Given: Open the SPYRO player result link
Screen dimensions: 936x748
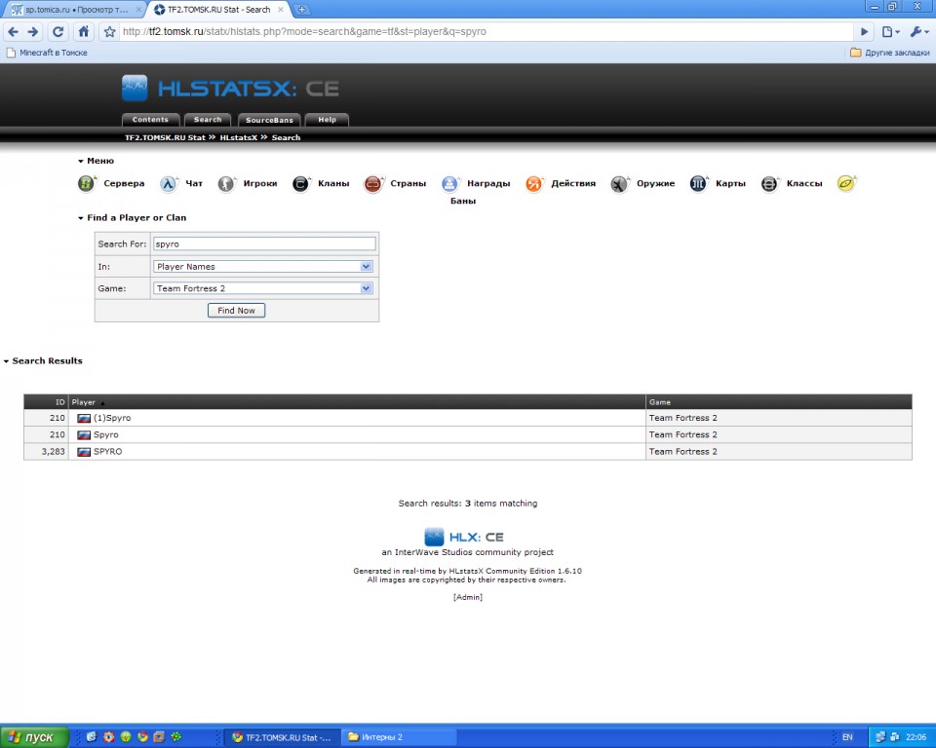Looking at the screenshot, I should tap(107, 452).
